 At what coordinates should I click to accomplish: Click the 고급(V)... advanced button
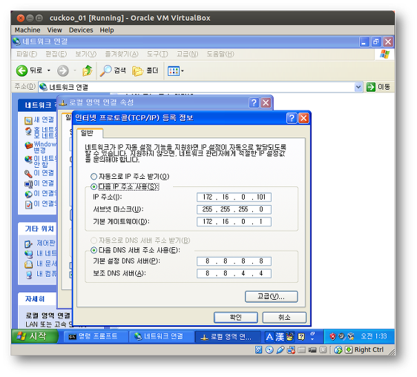click(x=272, y=296)
